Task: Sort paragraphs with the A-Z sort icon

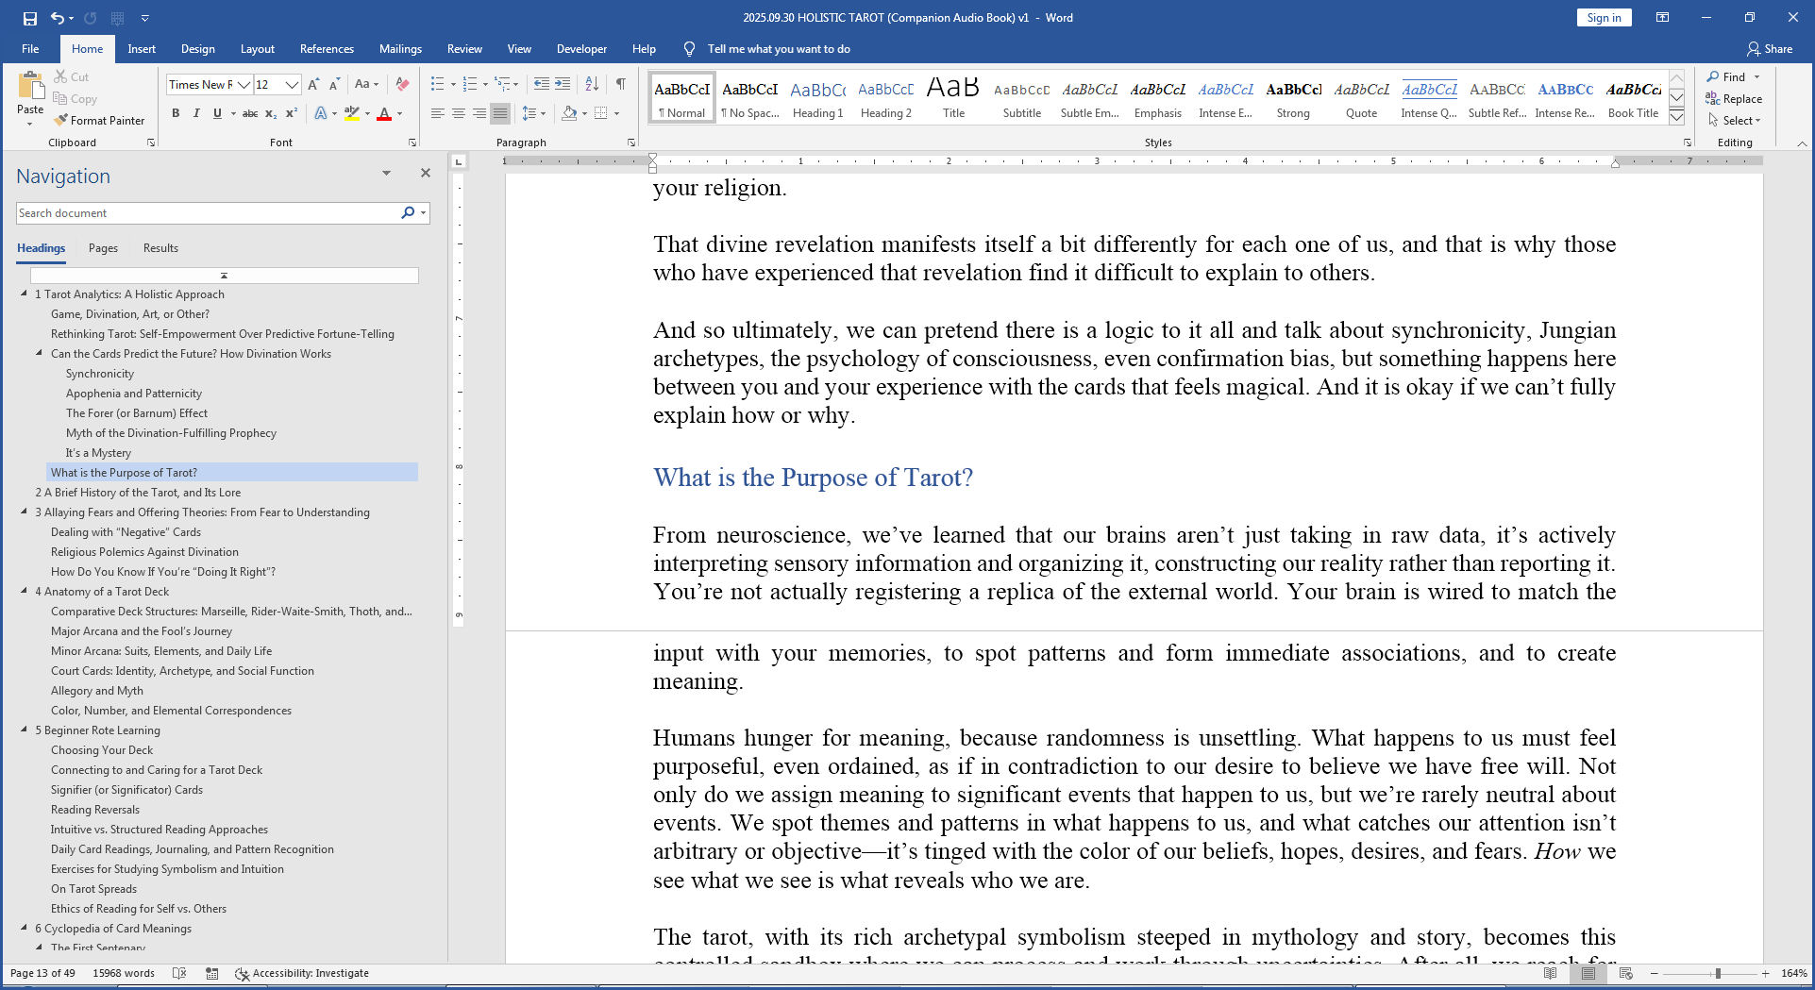Action: [x=592, y=84]
